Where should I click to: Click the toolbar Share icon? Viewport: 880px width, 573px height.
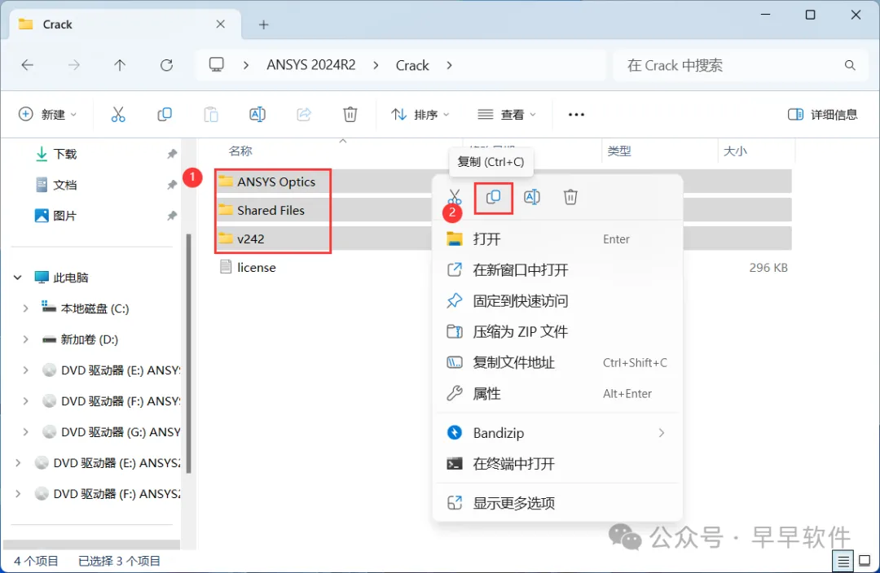tap(304, 115)
